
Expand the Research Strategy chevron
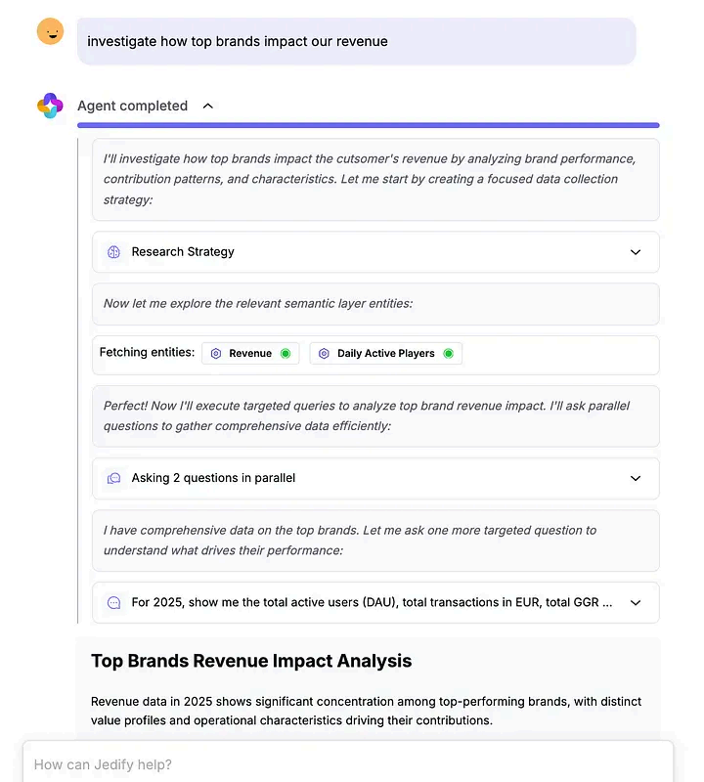pos(636,252)
